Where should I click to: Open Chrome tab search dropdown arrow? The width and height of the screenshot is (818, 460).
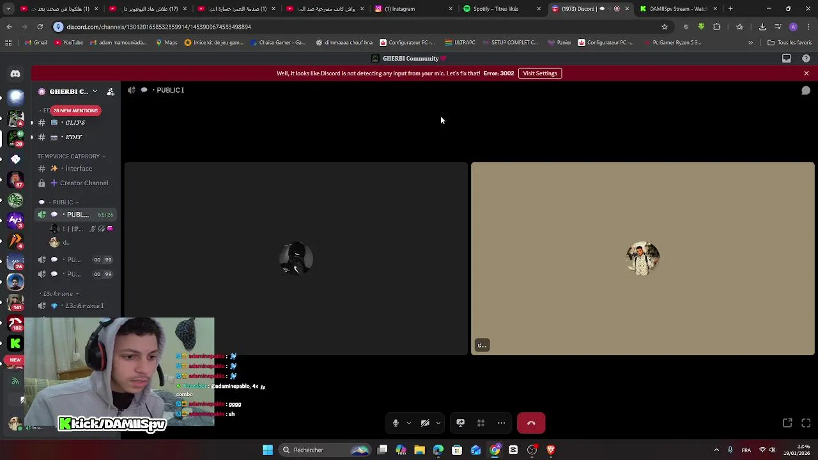click(x=8, y=9)
